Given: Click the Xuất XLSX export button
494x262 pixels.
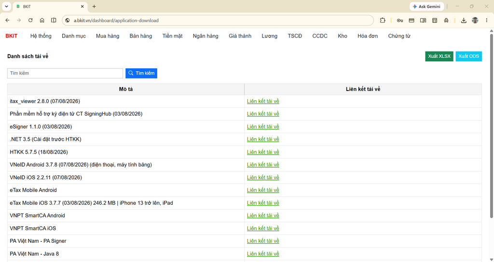Looking at the screenshot, I should [439, 56].
